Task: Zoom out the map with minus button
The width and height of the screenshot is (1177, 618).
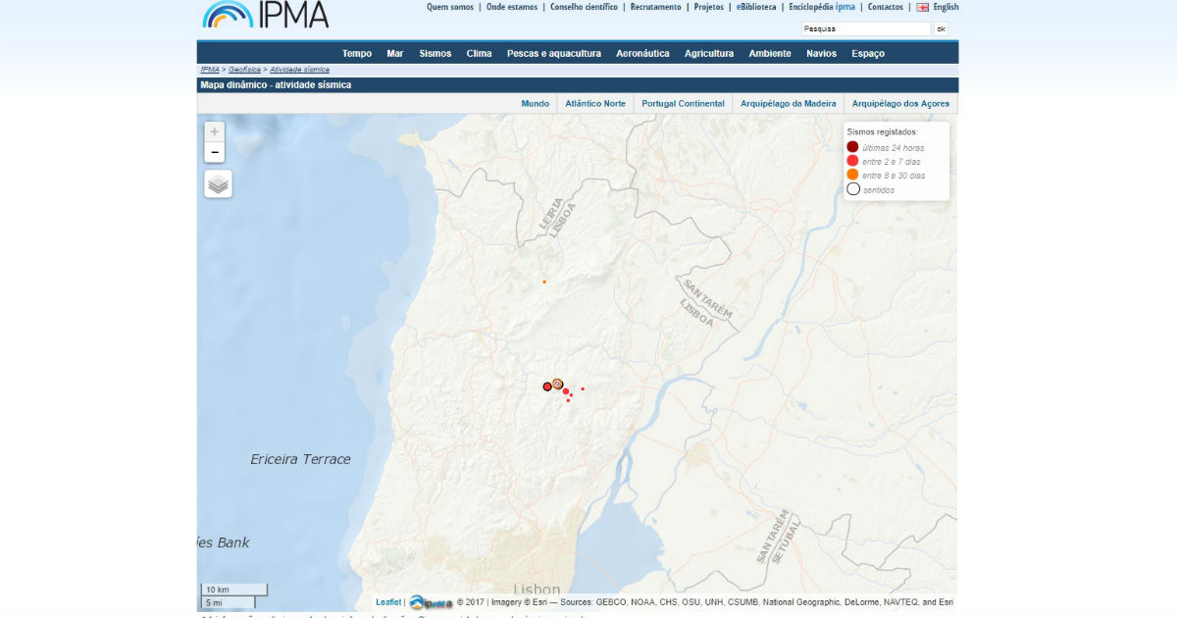Action: pos(214,152)
